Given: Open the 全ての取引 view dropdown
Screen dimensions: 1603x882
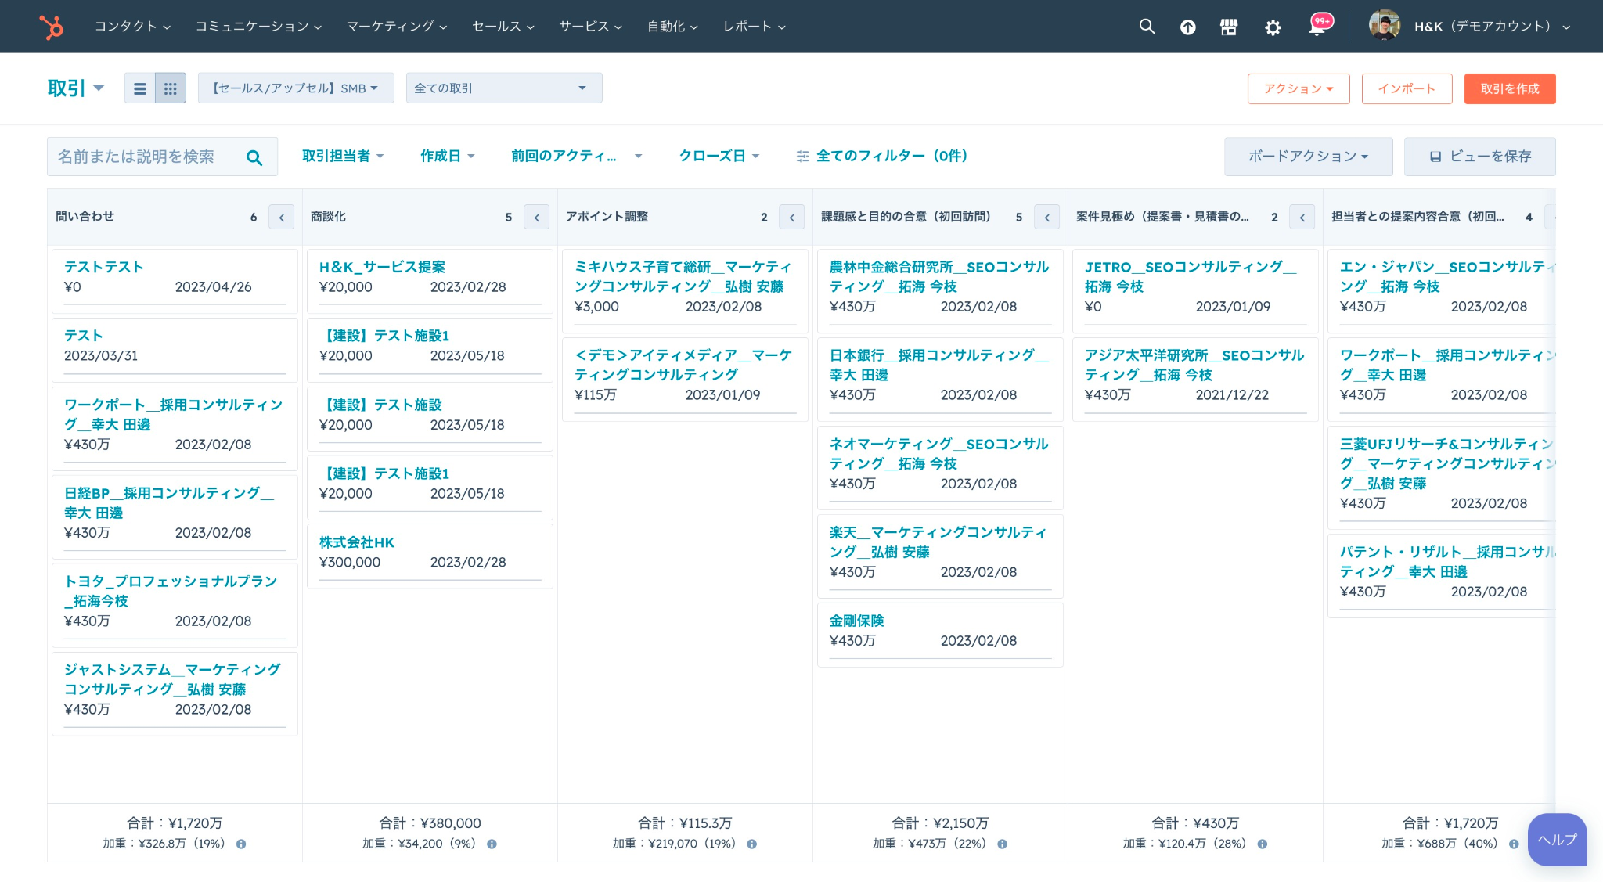Looking at the screenshot, I should pyautogui.click(x=504, y=88).
